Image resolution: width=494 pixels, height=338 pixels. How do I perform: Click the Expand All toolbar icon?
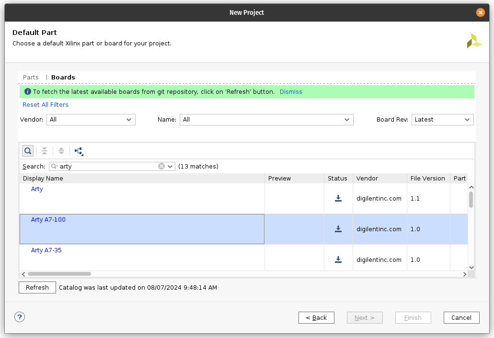pos(61,151)
